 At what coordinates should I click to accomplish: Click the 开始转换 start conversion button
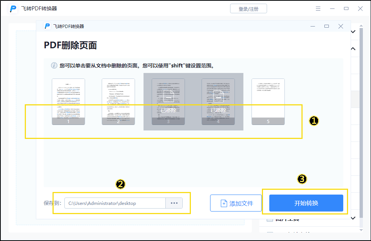[x=306, y=203]
